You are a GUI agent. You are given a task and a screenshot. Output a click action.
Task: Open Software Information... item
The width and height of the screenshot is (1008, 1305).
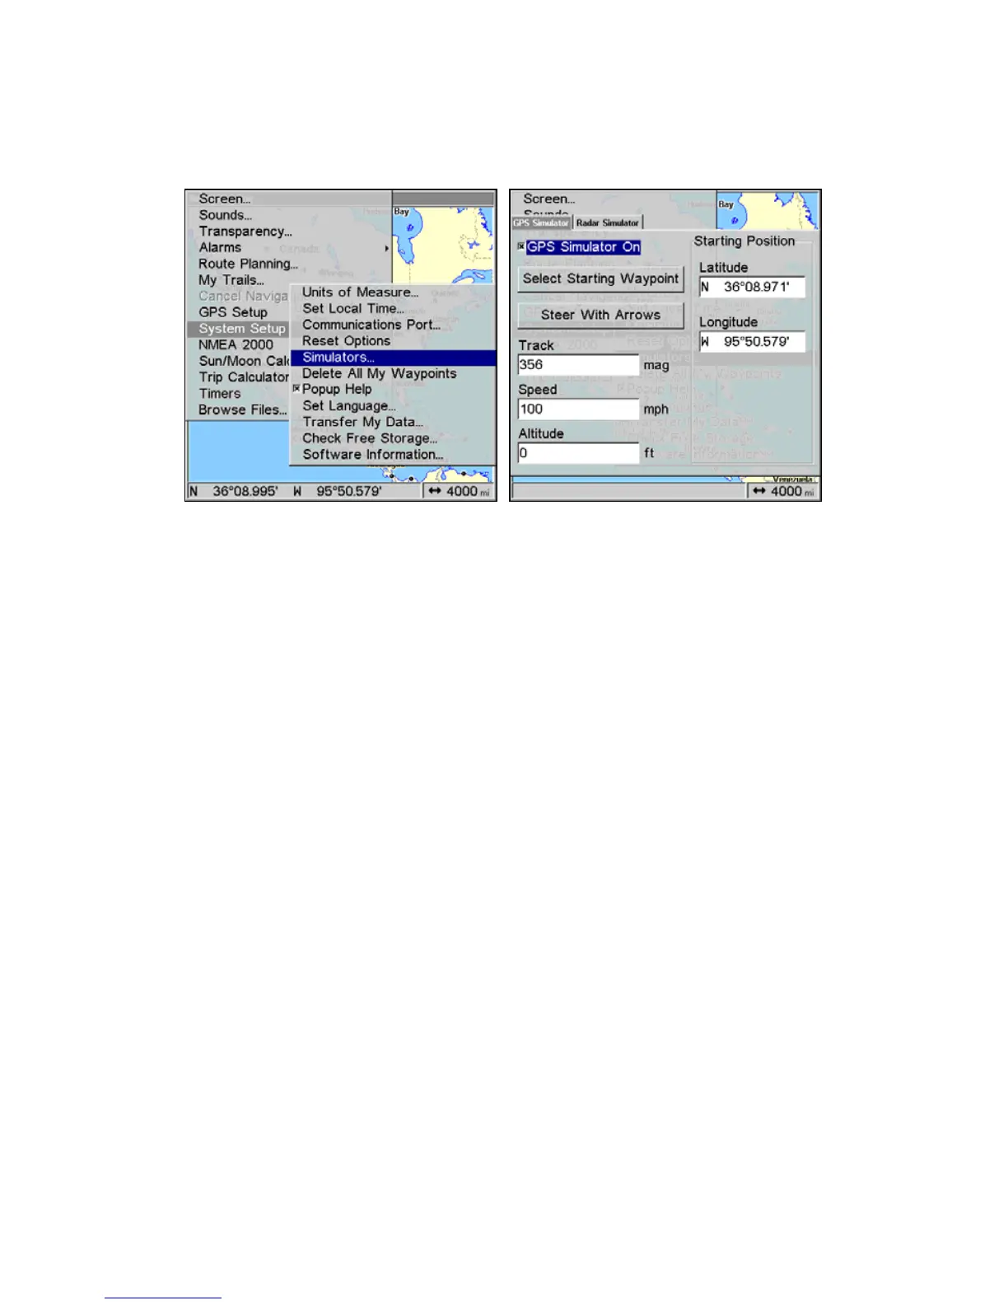point(372,455)
